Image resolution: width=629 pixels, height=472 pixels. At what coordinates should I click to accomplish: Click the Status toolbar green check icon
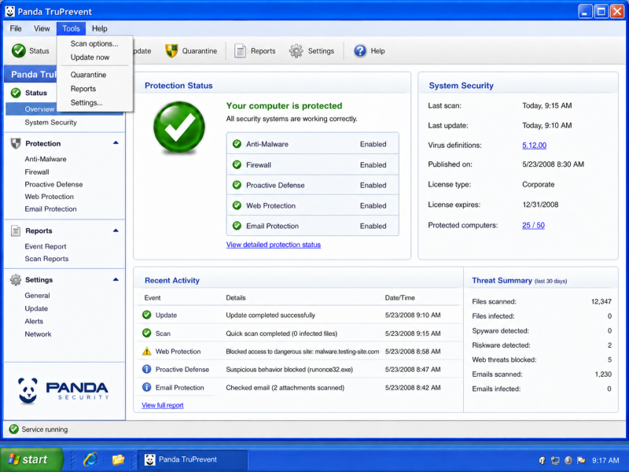tap(18, 50)
